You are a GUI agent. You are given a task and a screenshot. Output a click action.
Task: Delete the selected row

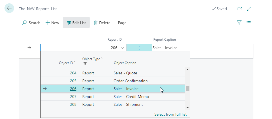pyautogui.click(x=102, y=23)
